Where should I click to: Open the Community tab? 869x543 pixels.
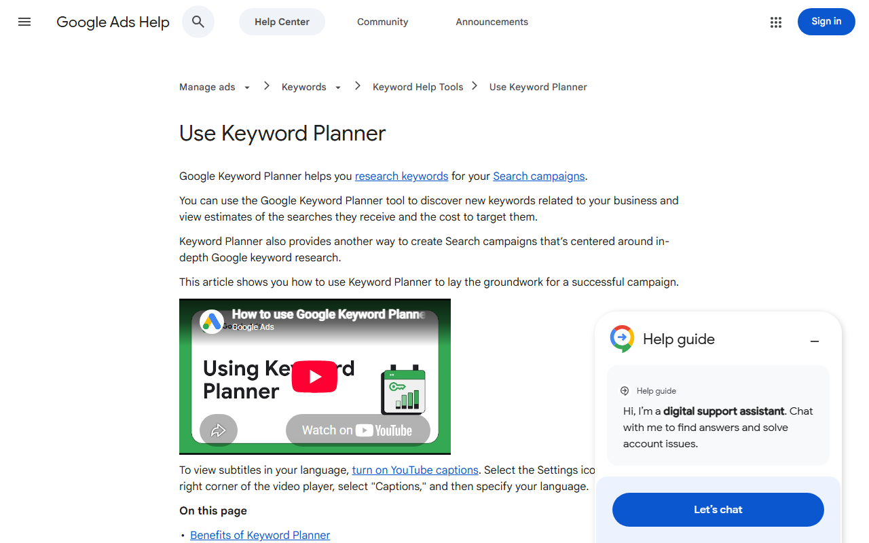click(x=383, y=22)
